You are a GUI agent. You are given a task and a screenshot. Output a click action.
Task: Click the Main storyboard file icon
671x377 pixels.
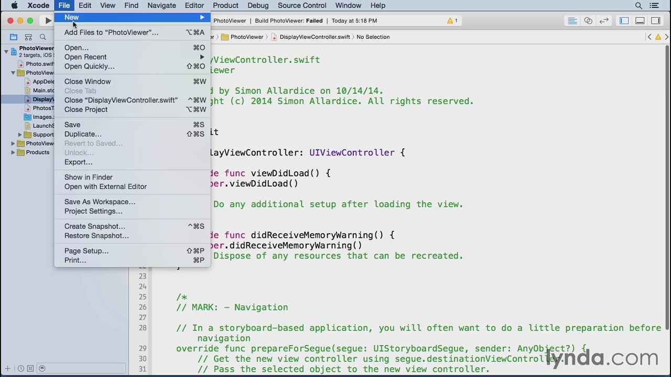pos(28,90)
